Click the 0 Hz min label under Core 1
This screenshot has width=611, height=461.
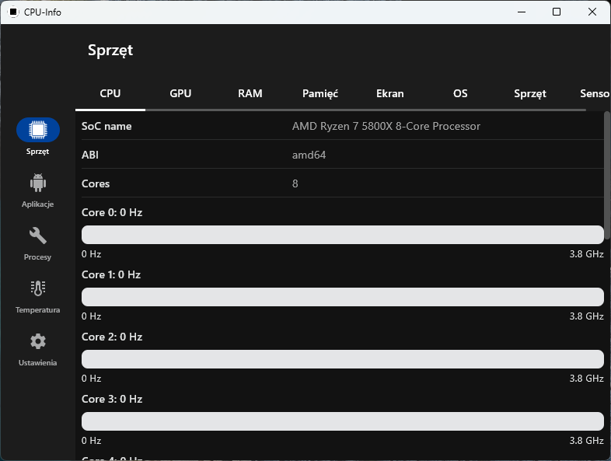[x=91, y=316]
